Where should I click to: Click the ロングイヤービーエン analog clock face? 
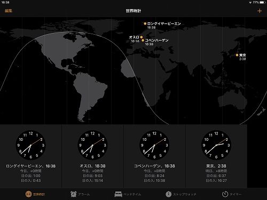[31, 145]
